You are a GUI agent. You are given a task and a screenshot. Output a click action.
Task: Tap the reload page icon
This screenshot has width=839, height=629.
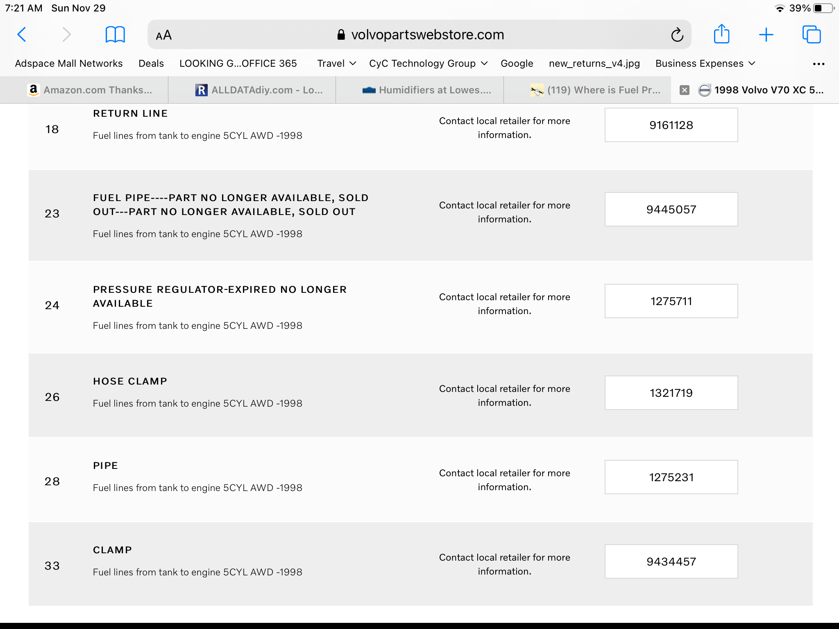[x=677, y=35]
